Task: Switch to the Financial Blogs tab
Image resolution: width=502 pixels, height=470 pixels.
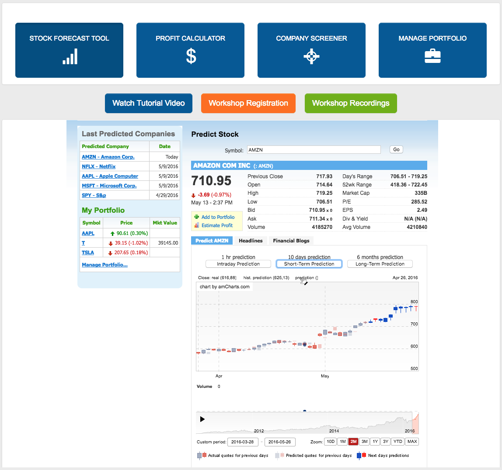Action: tap(291, 241)
